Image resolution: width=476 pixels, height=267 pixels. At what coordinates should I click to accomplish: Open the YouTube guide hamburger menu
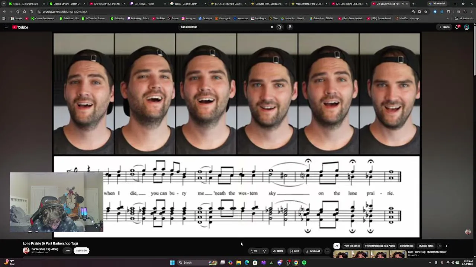(6, 27)
